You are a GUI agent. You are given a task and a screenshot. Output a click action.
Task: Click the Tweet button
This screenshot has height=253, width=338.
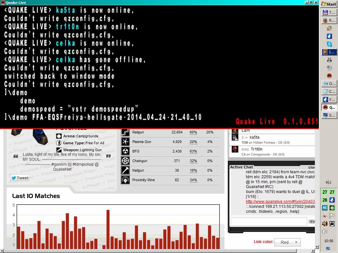click(20, 178)
